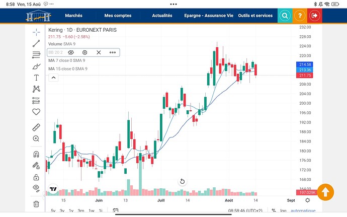Select the crosshair cursor tool
The image size is (347, 217).
click(36, 32)
